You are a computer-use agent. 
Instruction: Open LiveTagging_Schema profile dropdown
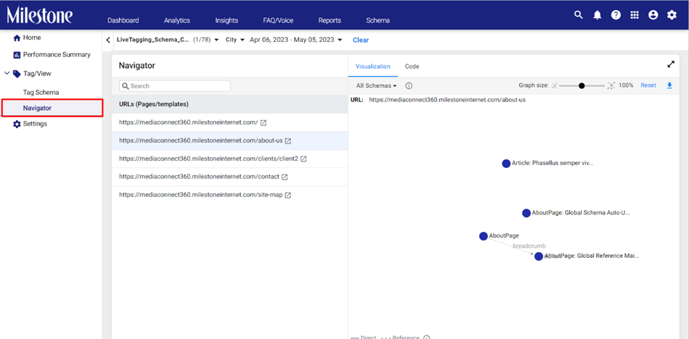168,40
